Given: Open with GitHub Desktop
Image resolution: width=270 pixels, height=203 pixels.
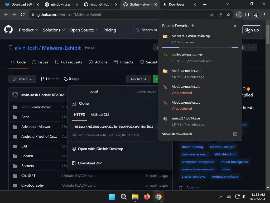Looking at the screenshot, I should (x=100, y=149).
